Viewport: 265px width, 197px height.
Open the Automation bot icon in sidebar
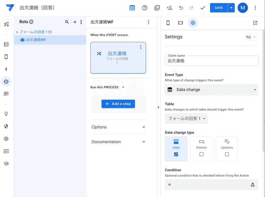[6, 82]
